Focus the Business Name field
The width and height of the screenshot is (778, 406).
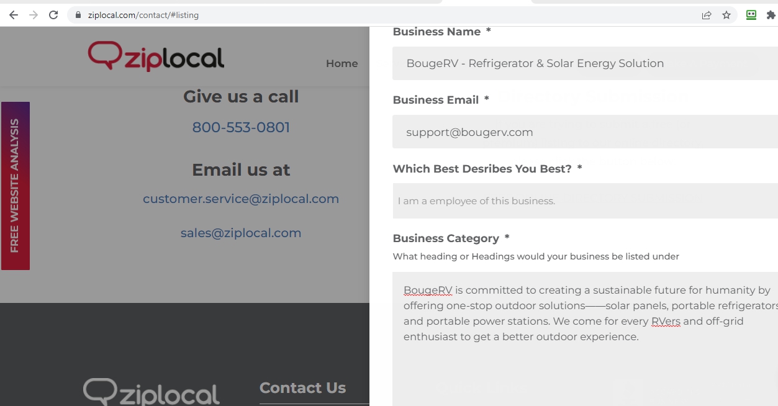[584, 63]
